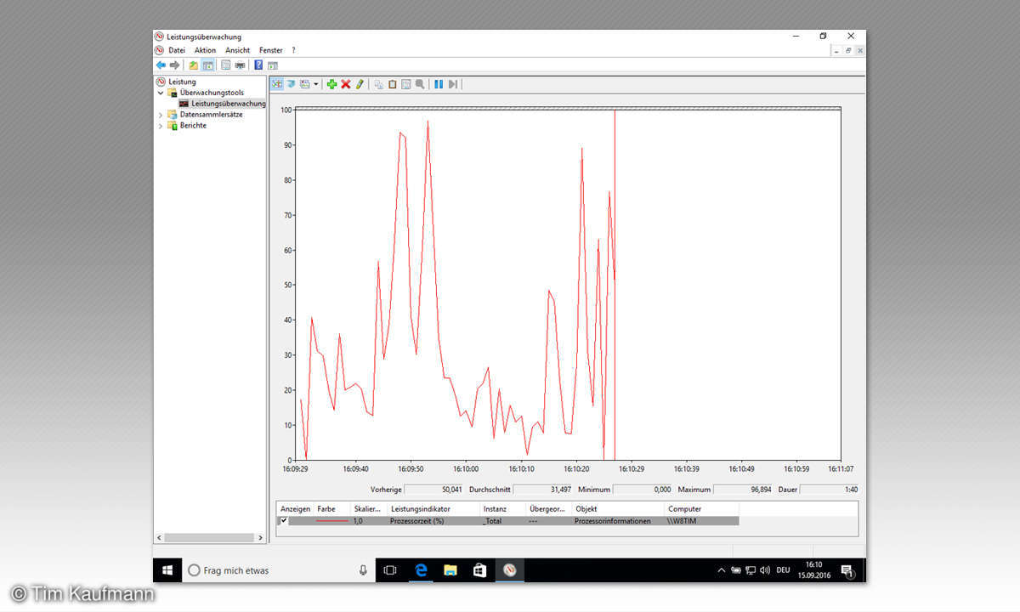Click _Total instance cell
The image size is (1020, 612).
tap(492, 521)
